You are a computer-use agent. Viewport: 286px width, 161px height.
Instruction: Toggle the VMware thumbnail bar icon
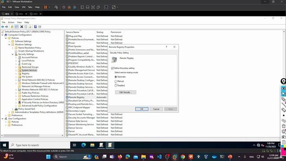click(88, 7)
